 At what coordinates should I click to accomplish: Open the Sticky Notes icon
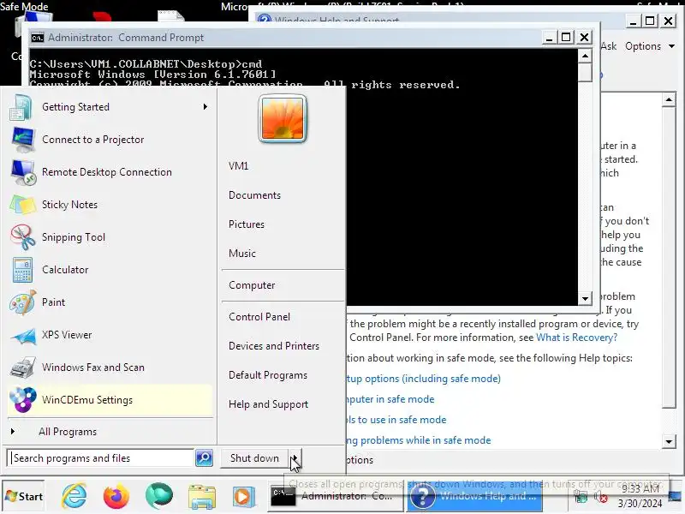point(23,205)
